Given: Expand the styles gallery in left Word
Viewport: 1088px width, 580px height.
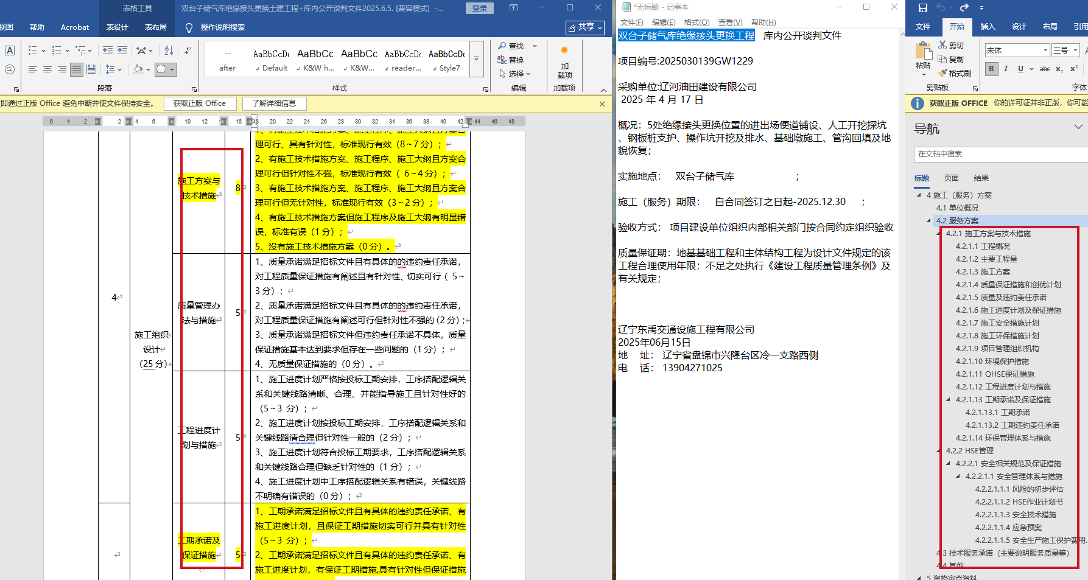Looking at the screenshot, I should point(477,59).
